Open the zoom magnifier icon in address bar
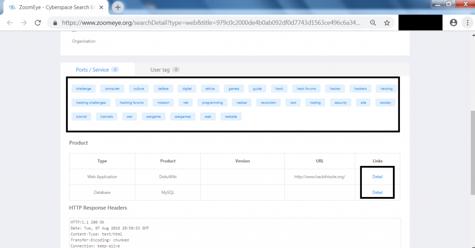 point(373,23)
